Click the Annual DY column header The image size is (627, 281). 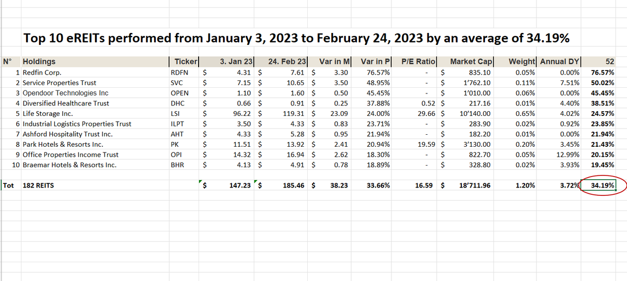point(560,62)
